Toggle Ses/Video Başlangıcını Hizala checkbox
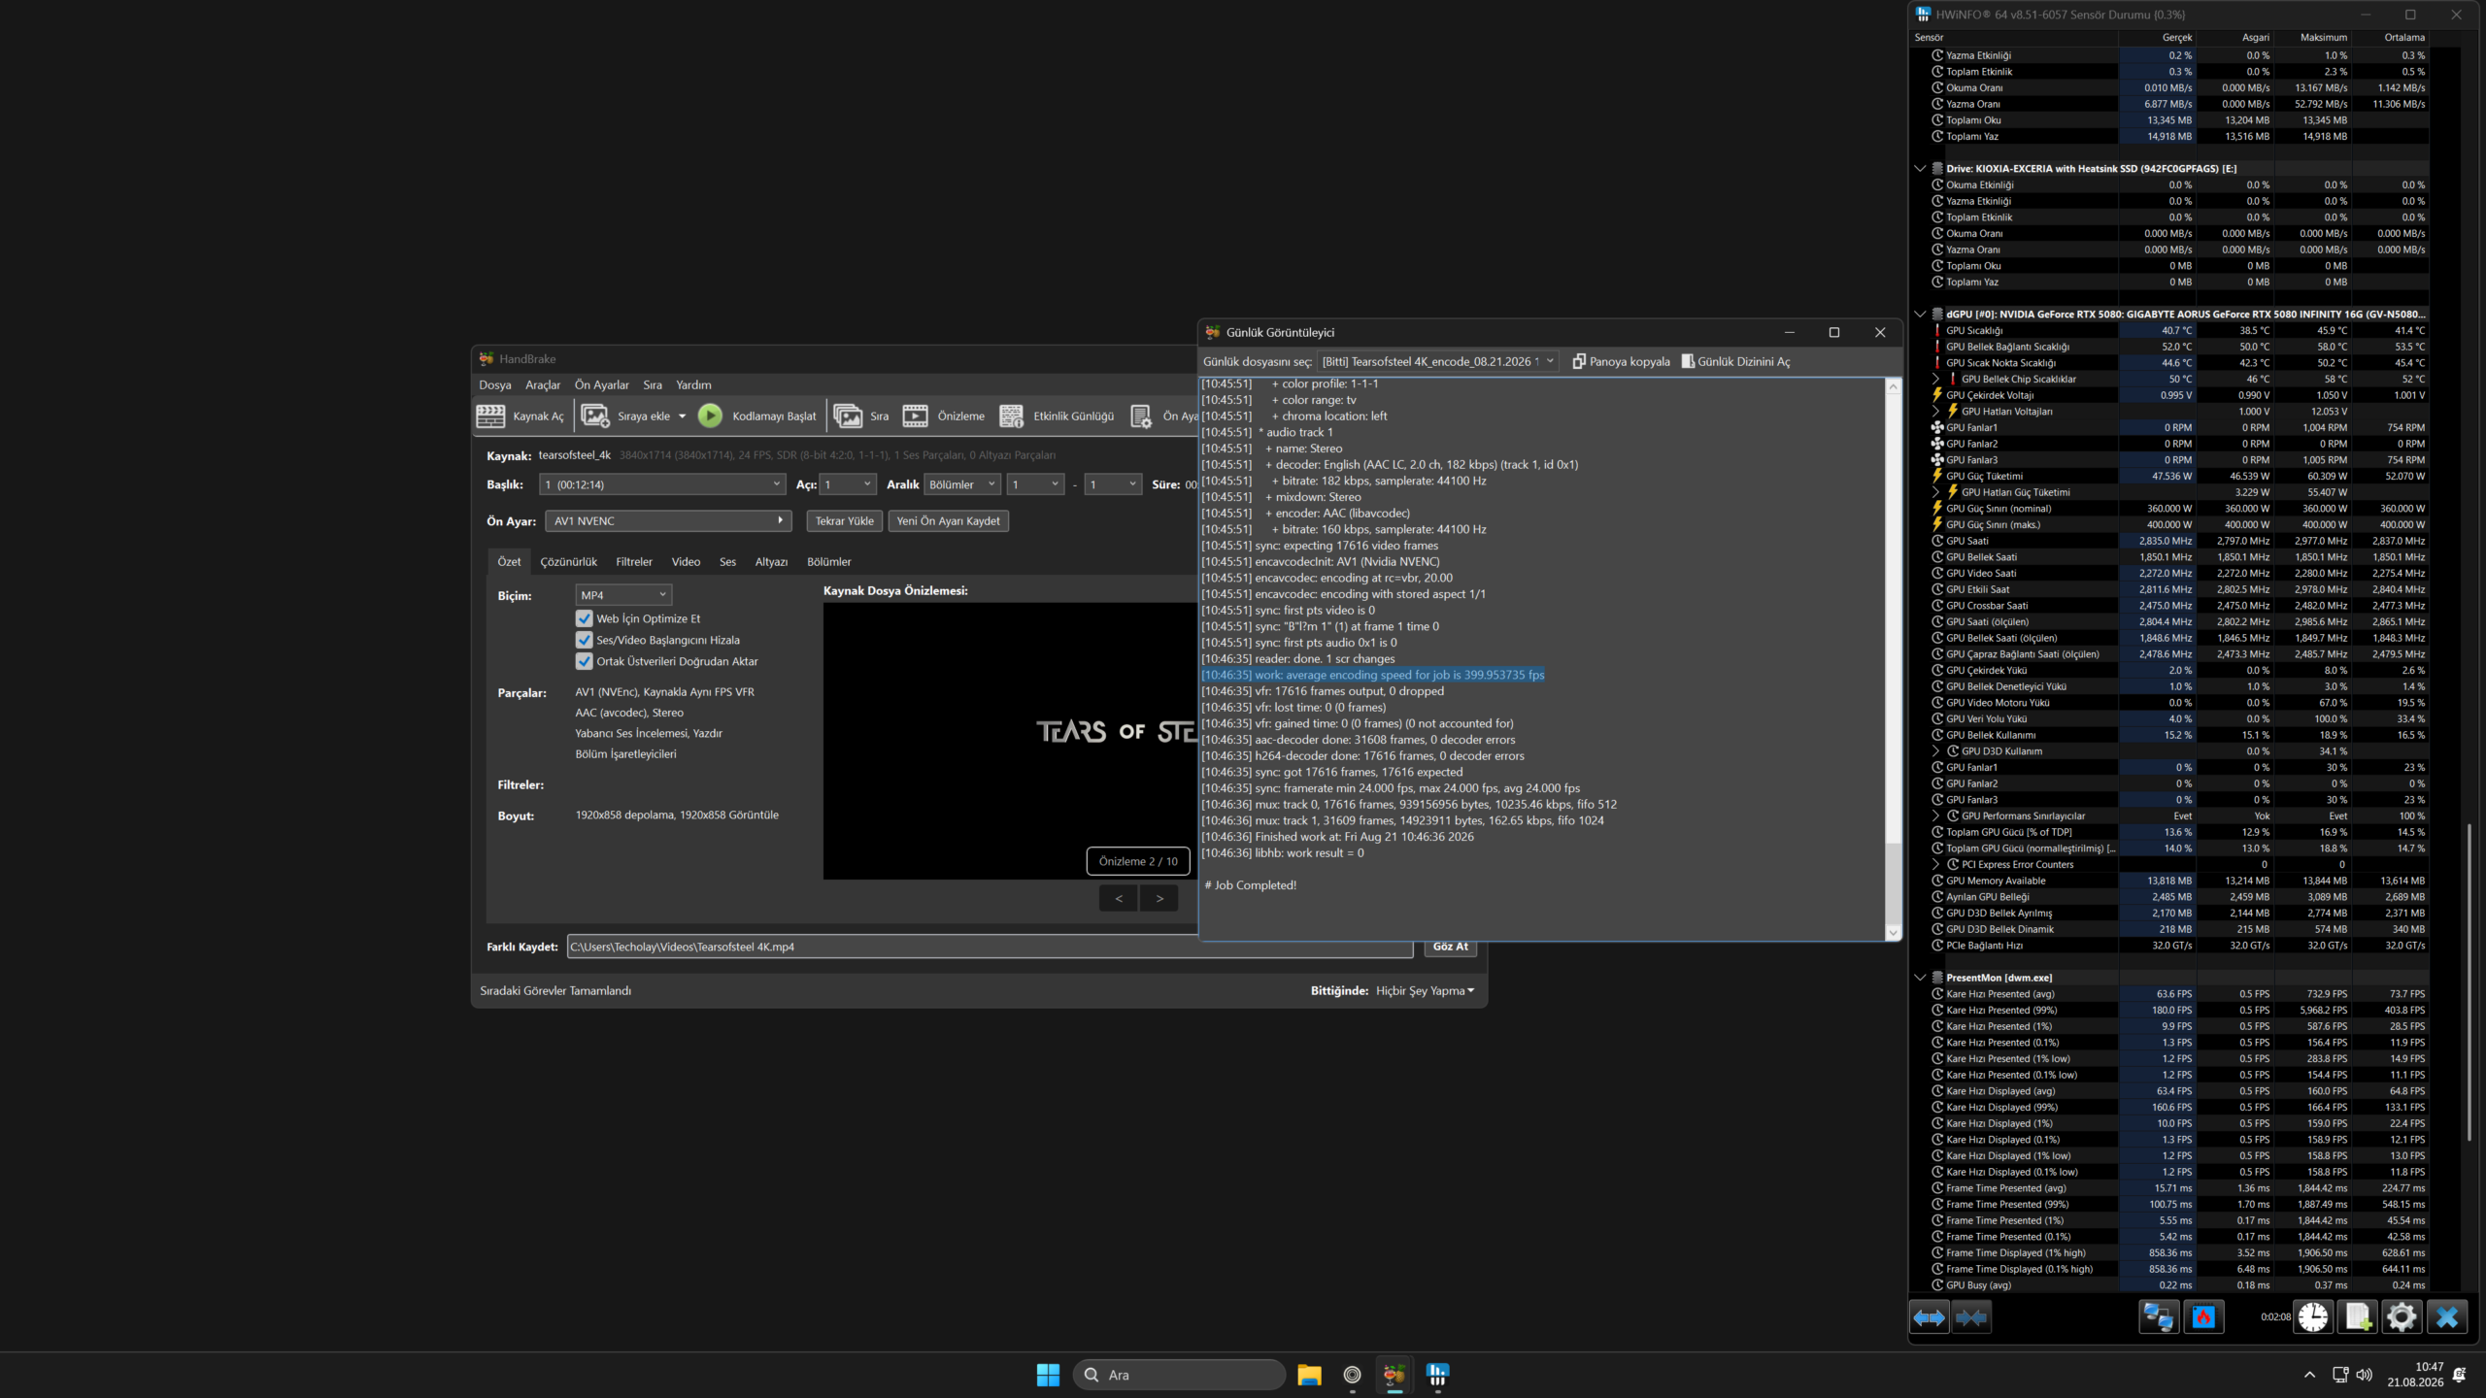The width and height of the screenshot is (2486, 1398). (584, 640)
